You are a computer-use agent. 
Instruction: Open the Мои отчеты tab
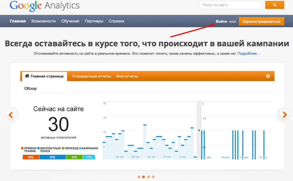pyautogui.click(x=127, y=76)
